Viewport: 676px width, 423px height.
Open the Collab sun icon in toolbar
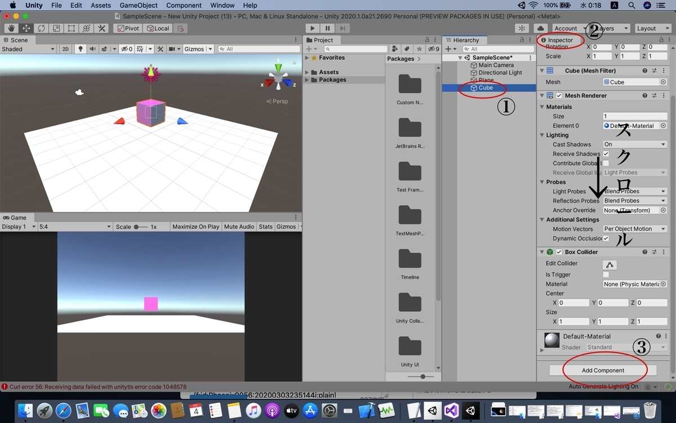[522, 28]
